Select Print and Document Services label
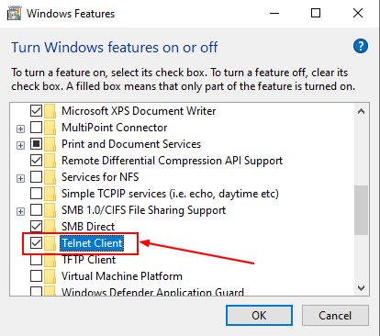 pyautogui.click(x=131, y=144)
